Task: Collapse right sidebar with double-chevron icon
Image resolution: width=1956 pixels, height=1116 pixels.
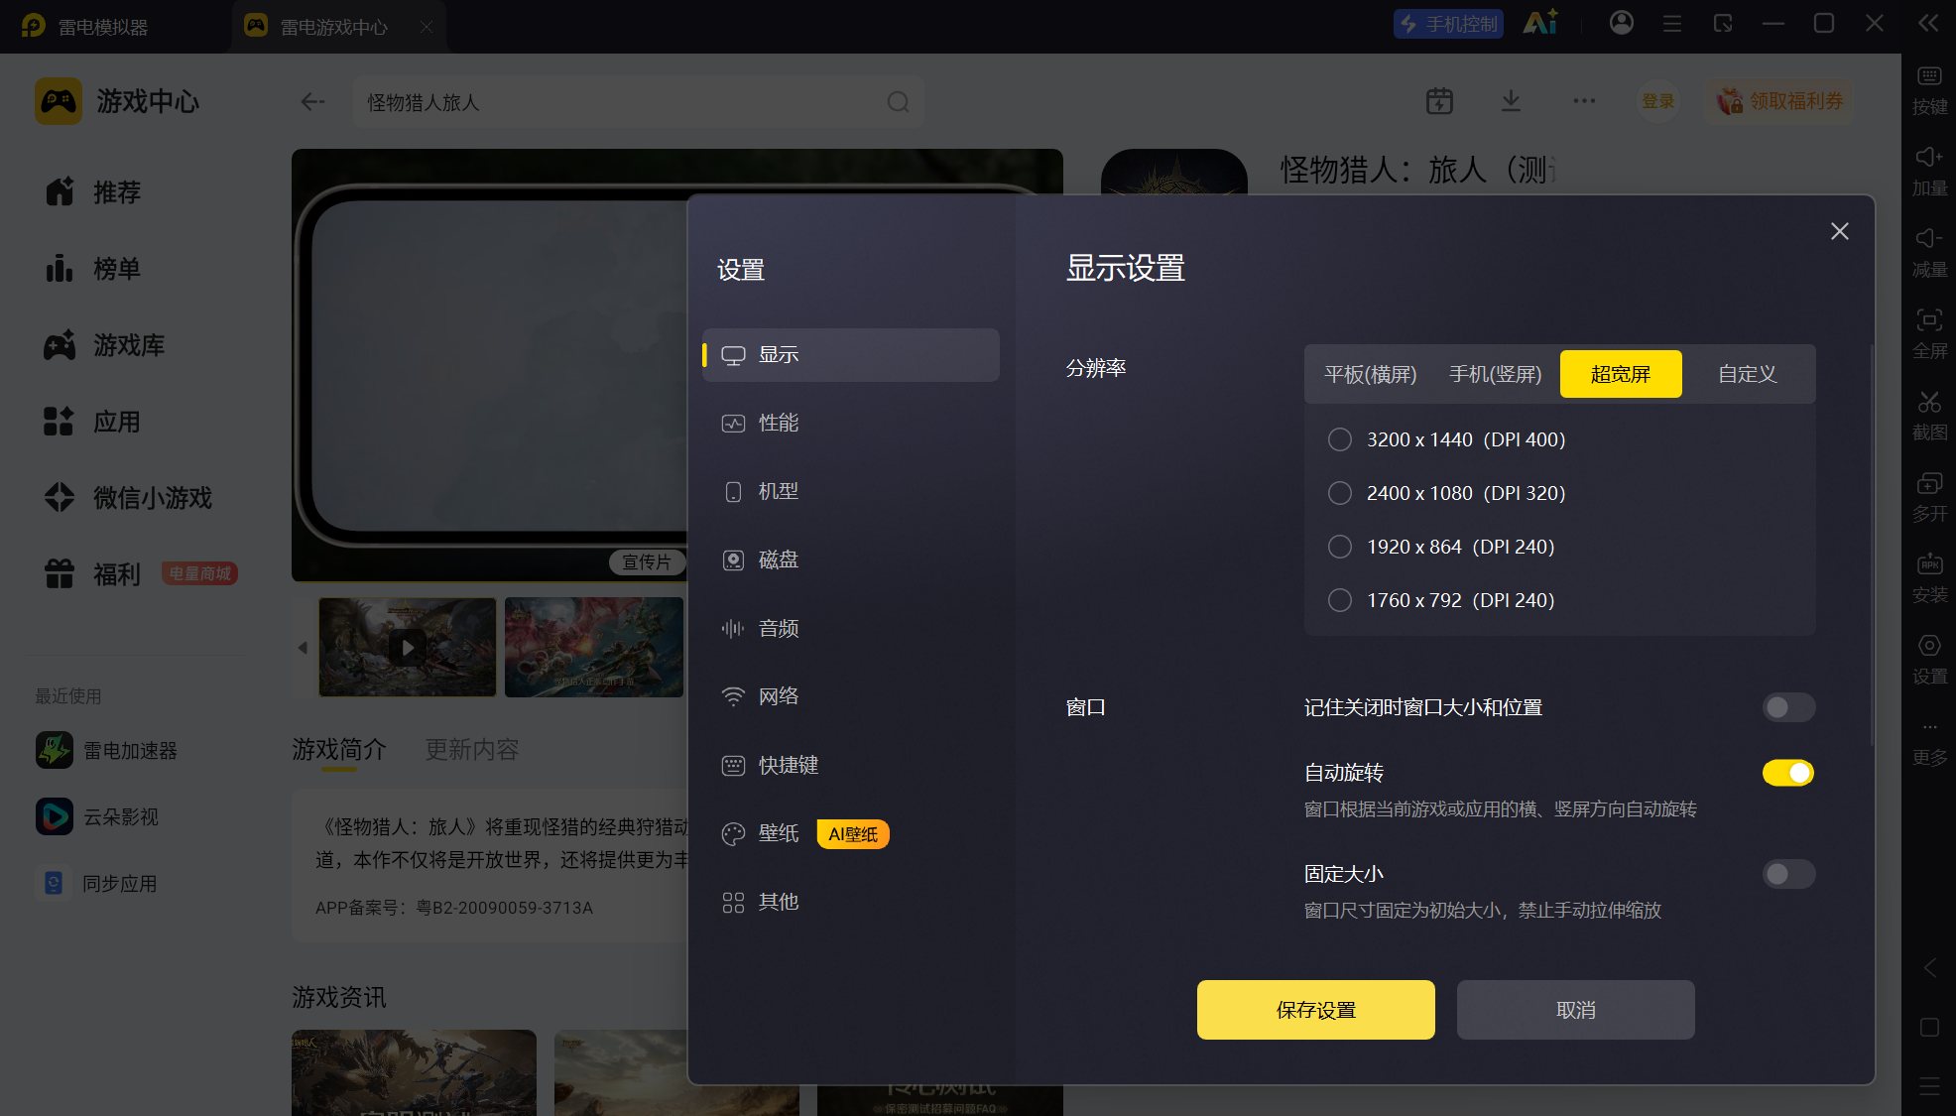Action: point(1928,23)
